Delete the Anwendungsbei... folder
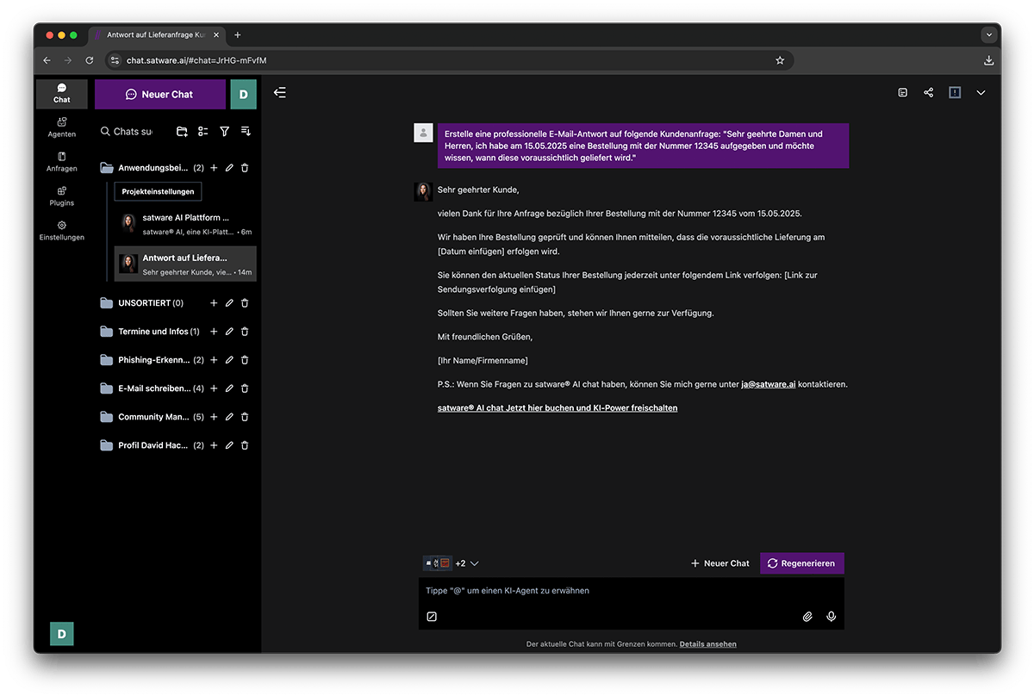 [x=245, y=168]
